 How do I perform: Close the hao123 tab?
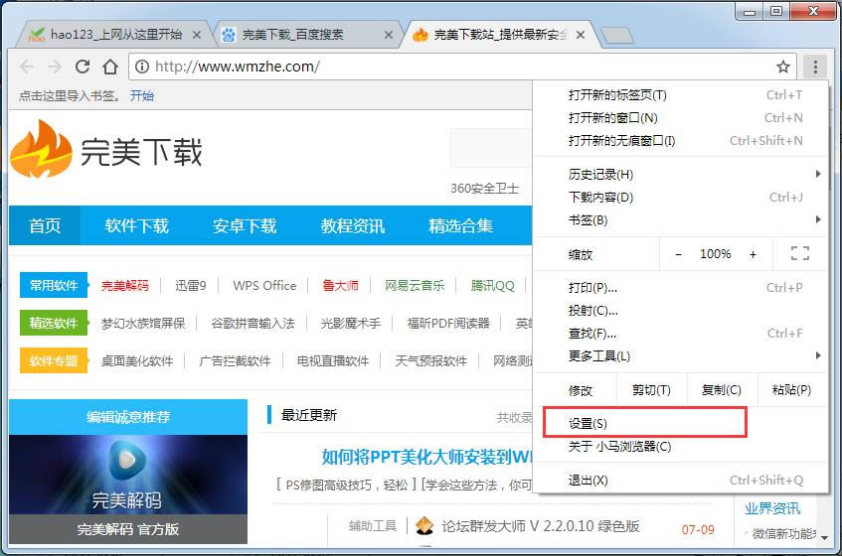[197, 35]
